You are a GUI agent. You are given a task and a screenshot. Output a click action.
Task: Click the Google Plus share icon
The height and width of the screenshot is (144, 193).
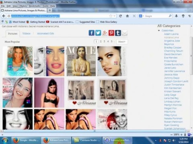point(105,33)
